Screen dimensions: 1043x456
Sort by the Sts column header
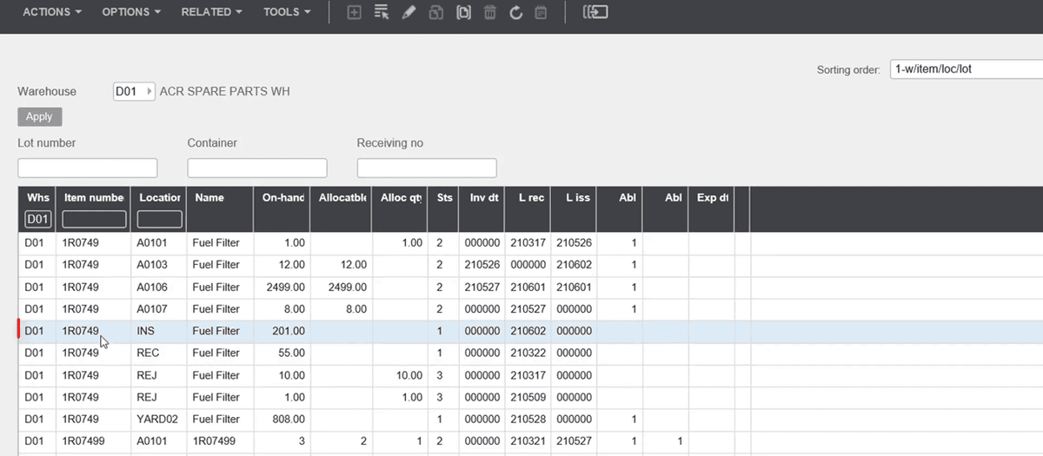445,198
